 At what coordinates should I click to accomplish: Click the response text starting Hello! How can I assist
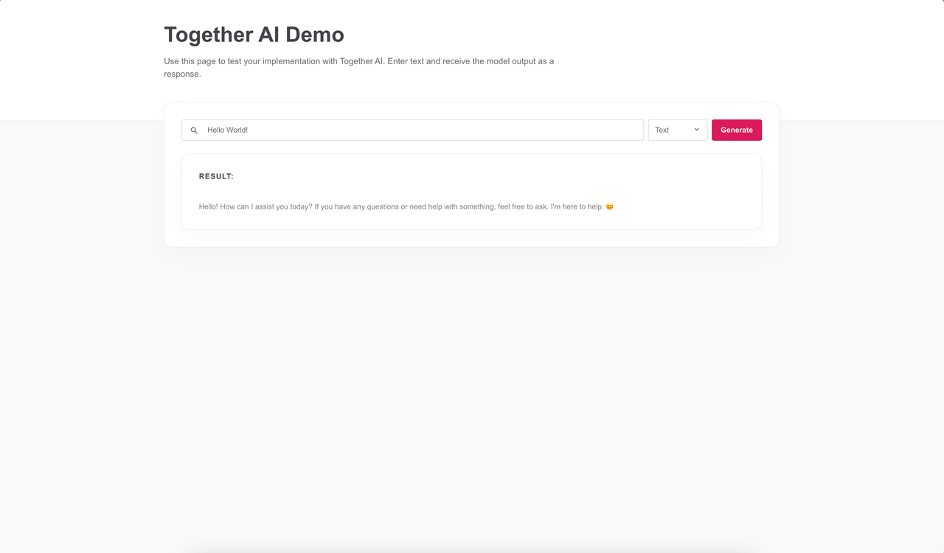point(406,206)
